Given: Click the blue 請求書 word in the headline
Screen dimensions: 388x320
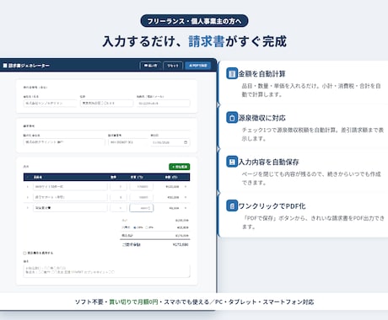Looking at the screenshot, I should [x=206, y=41].
